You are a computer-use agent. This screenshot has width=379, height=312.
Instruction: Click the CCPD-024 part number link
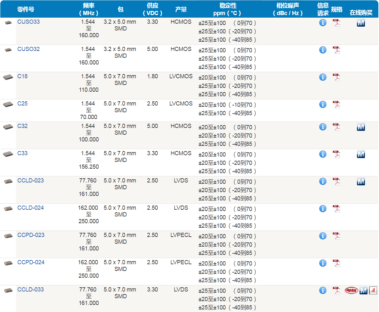click(x=31, y=262)
